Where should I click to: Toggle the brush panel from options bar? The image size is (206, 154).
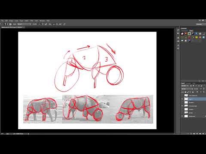pos(10,24)
